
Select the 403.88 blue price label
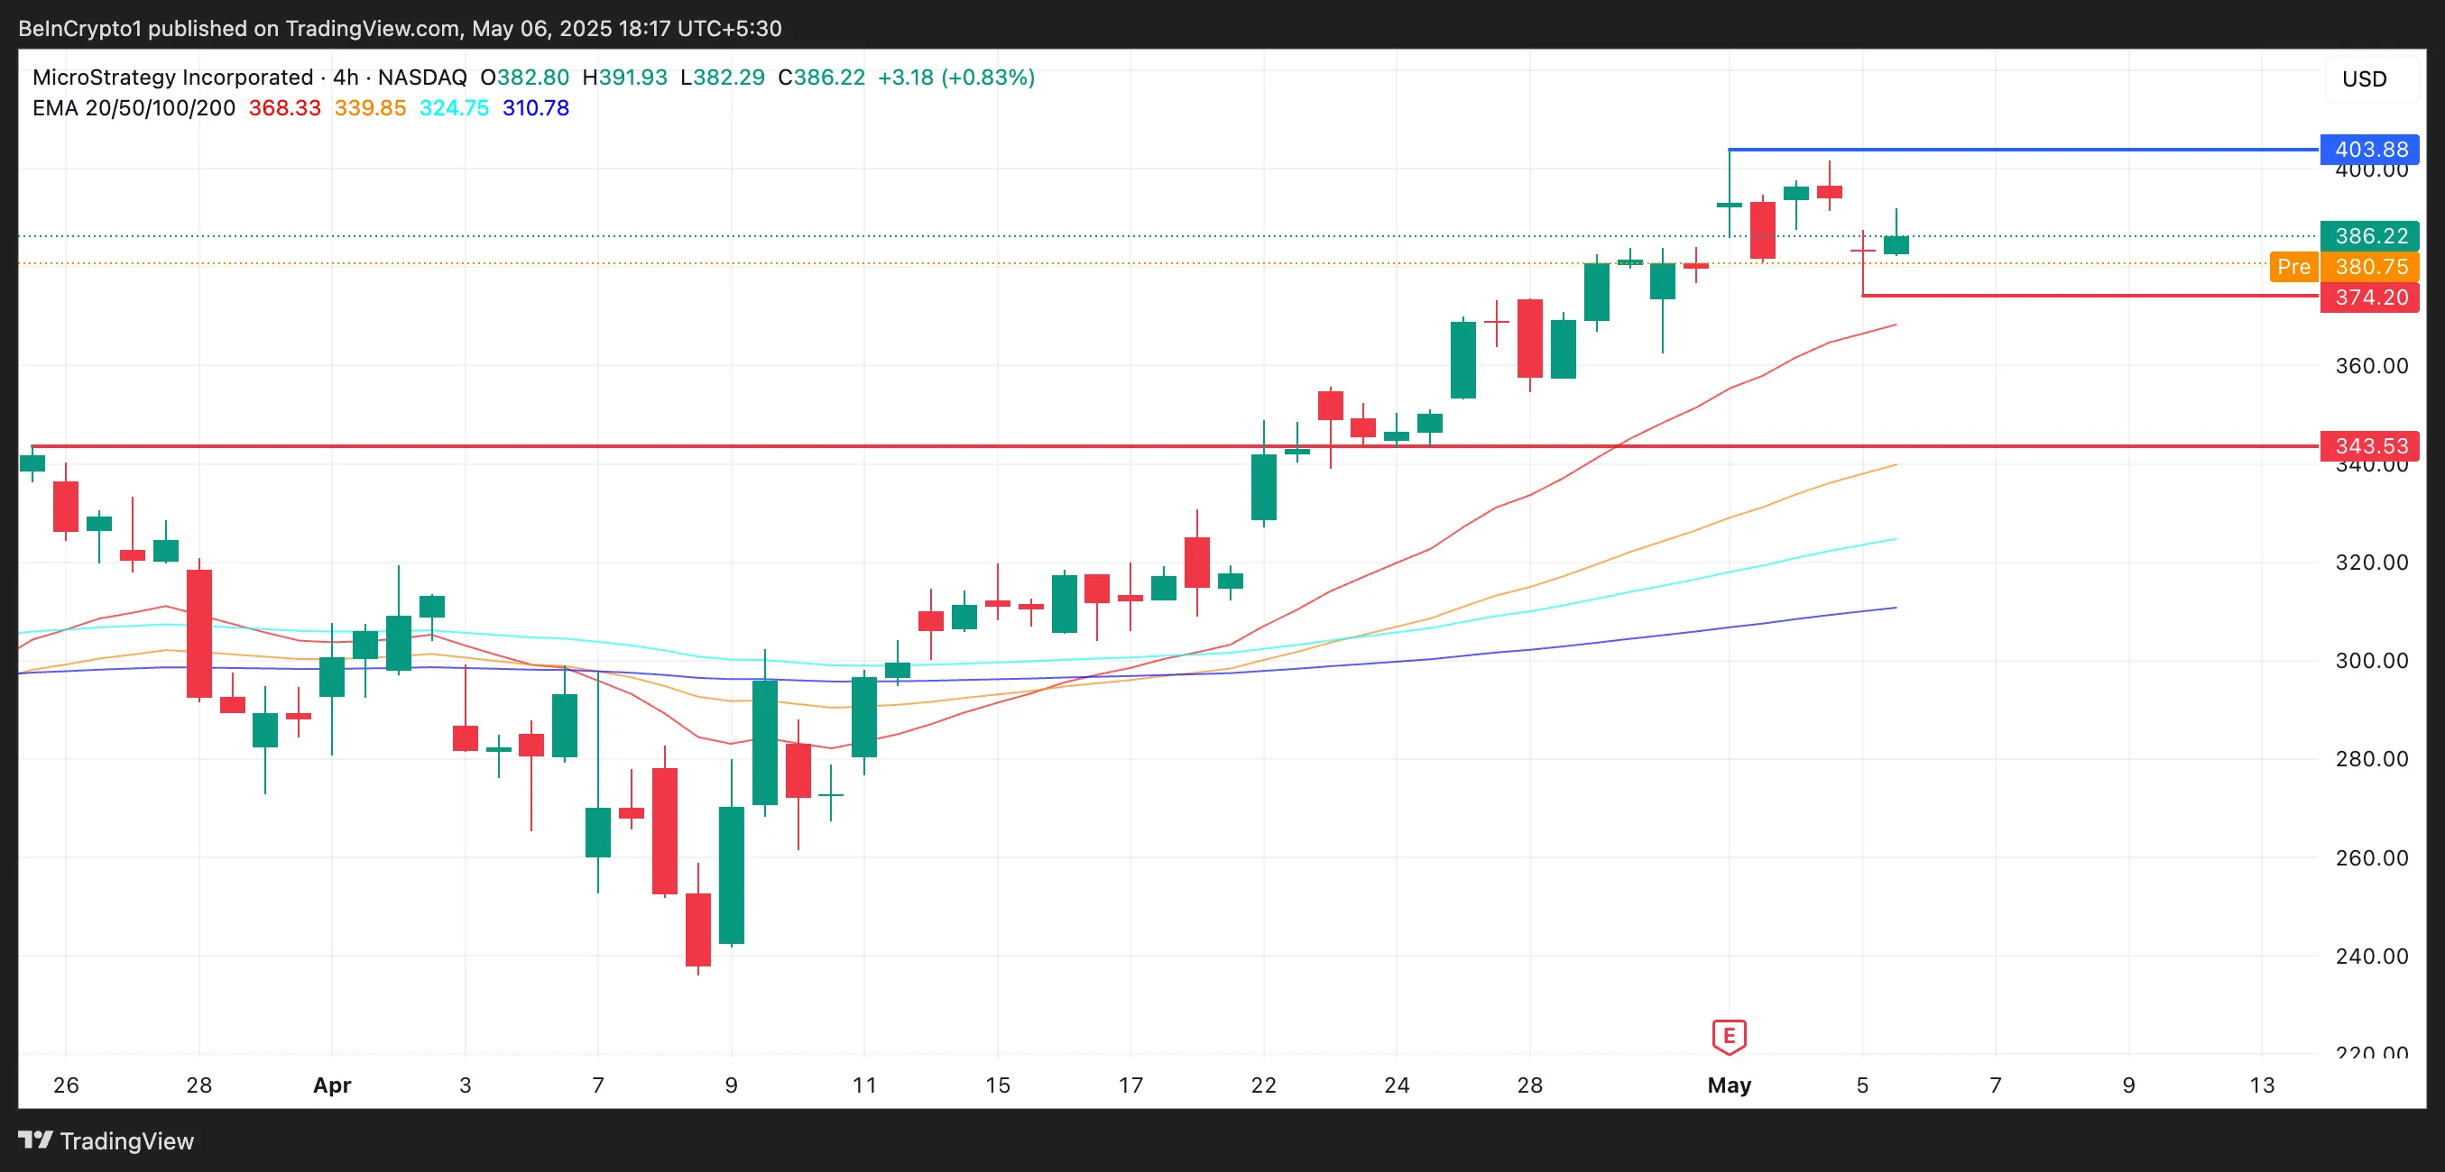tap(2369, 149)
